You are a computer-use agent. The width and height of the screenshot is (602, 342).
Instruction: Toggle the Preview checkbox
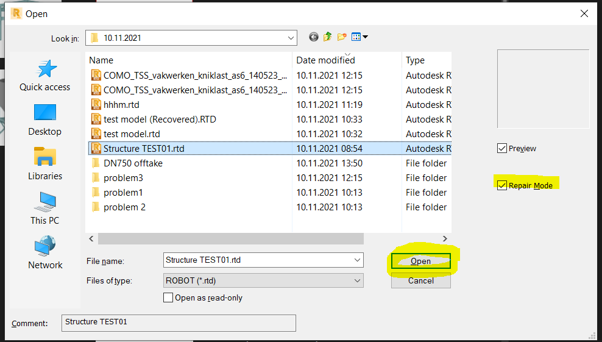[502, 148]
